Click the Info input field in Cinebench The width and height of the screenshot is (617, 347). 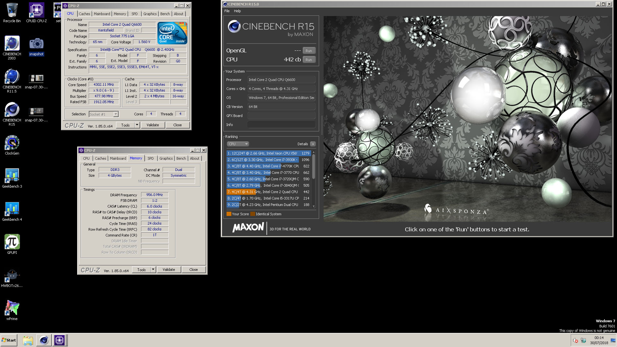tap(281, 125)
